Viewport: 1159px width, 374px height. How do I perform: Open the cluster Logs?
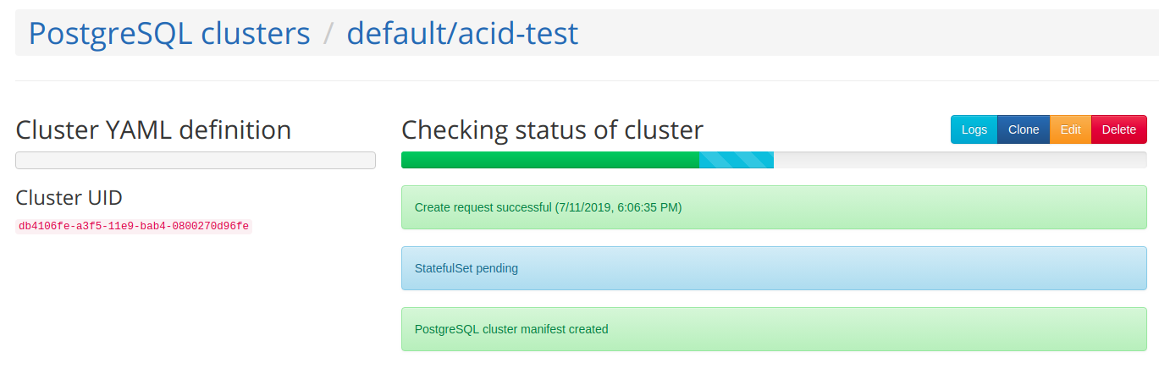pyautogui.click(x=974, y=129)
